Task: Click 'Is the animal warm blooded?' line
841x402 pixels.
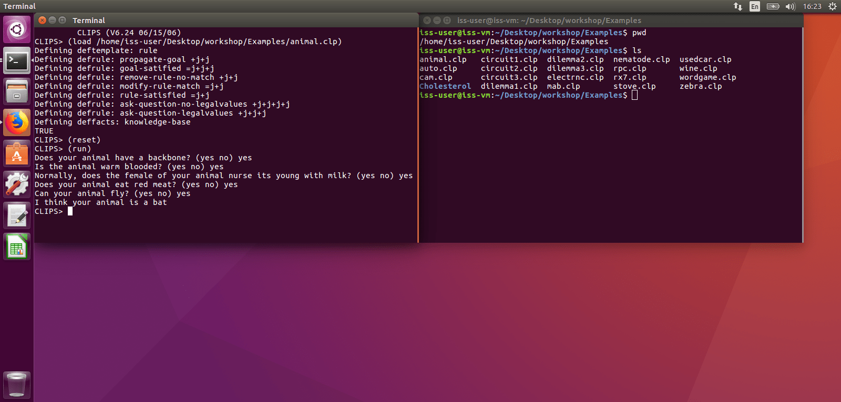Action: point(129,167)
